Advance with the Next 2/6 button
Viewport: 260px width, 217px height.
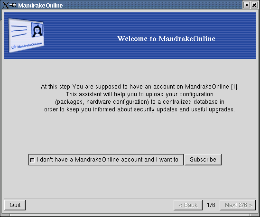pyautogui.click(x=238, y=205)
